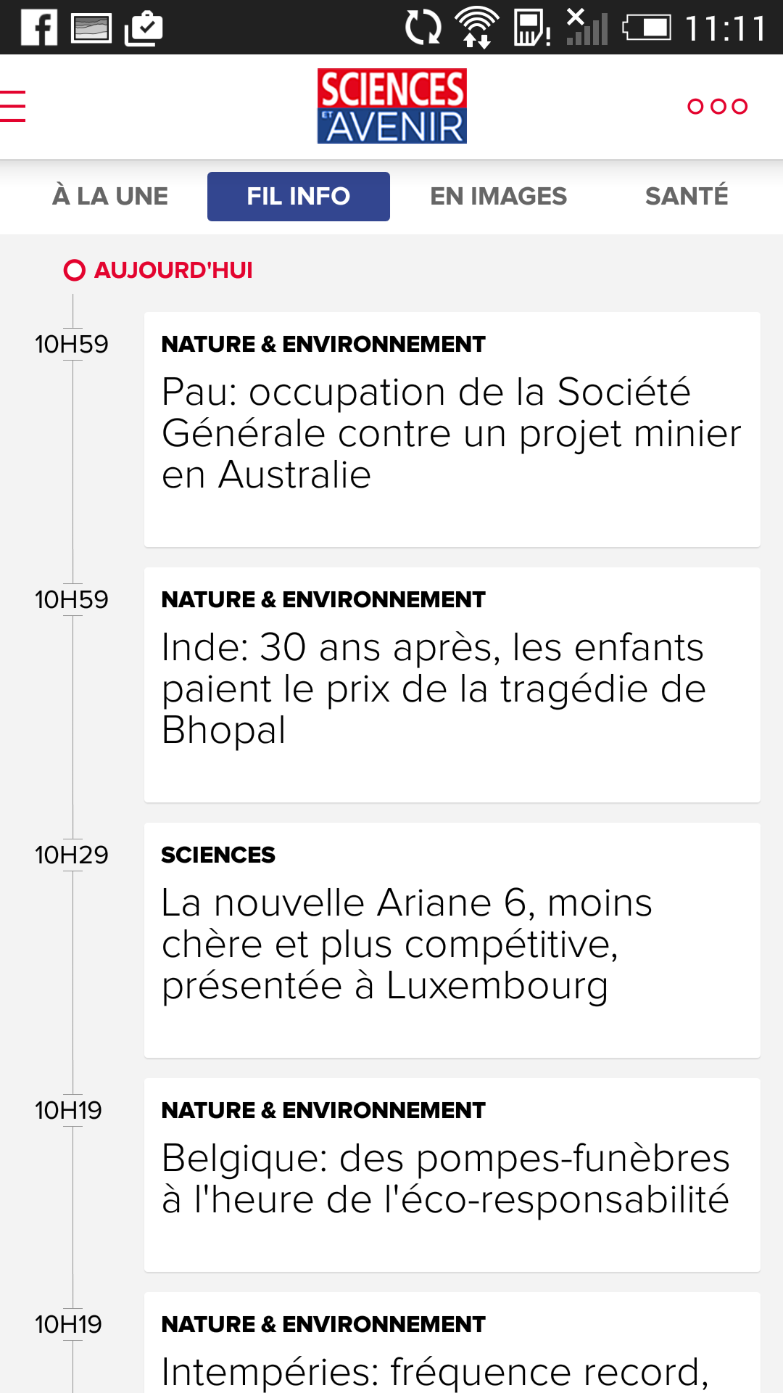Tap the sync rotation status icon
The width and height of the screenshot is (783, 1393).
tap(423, 28)
